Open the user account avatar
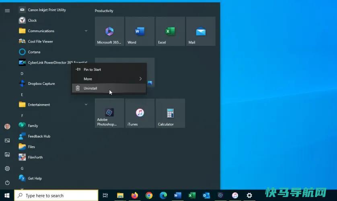 click(7, 126)
